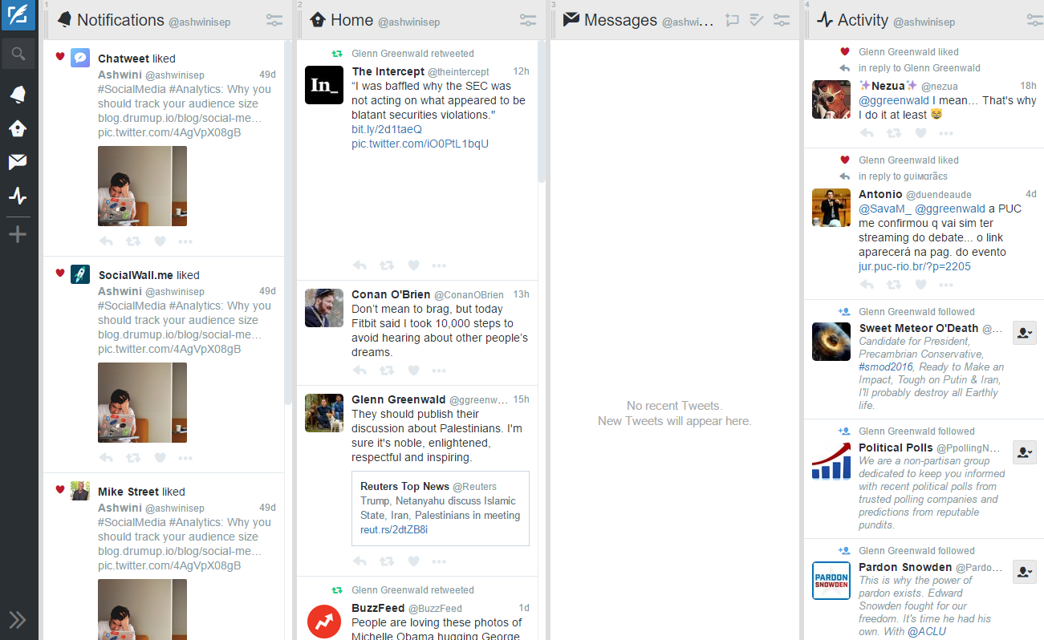This screenshot has height=640, width=1044.
Task: Retweet The Intercept tweet
Action: (387, 265)
